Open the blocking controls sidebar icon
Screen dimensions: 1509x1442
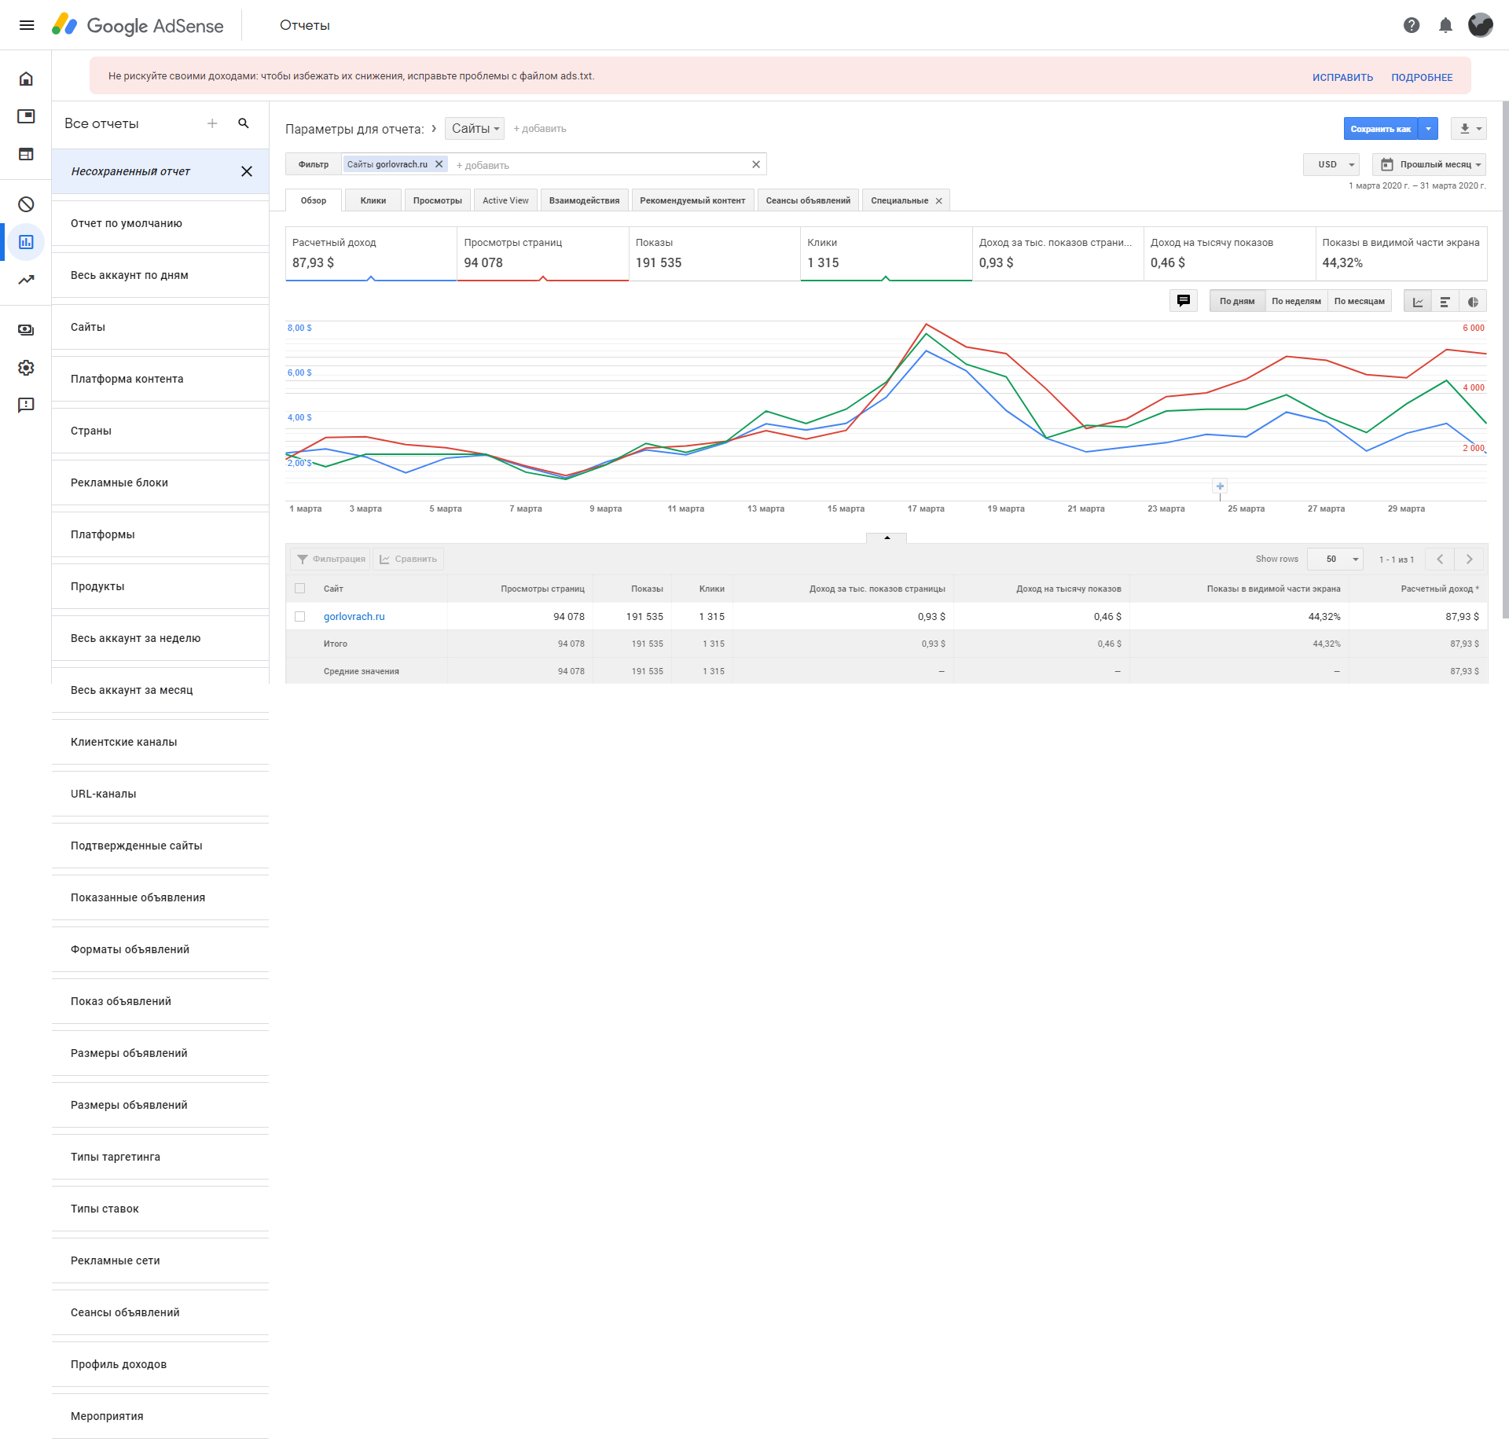click(x=26, y=204)
